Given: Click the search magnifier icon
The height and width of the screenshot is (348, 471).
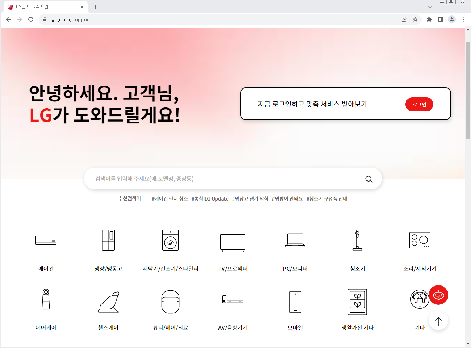Looking at the screenshot, I should pyautogui.click(x=369, y=179).
